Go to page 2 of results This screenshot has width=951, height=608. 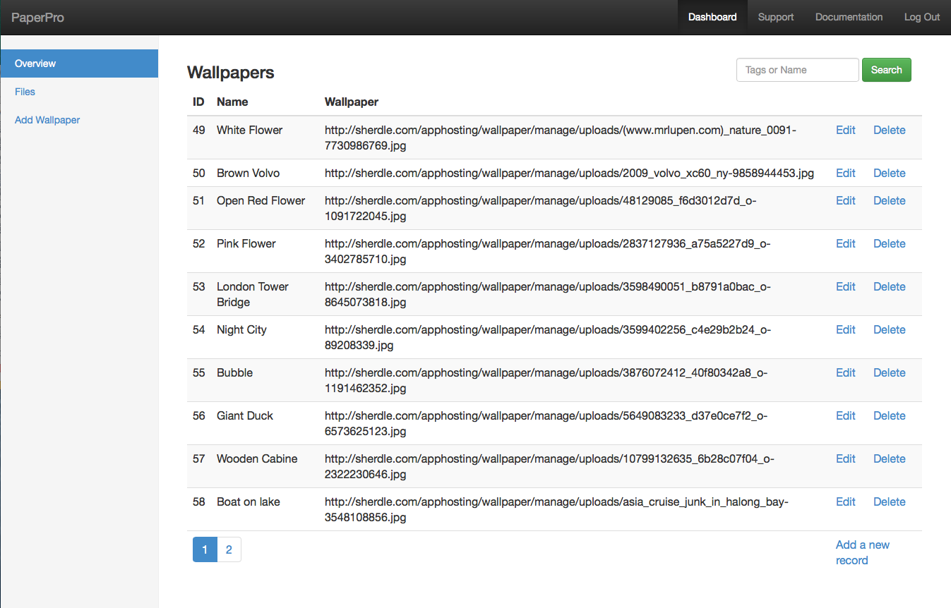tap(229, 549)
